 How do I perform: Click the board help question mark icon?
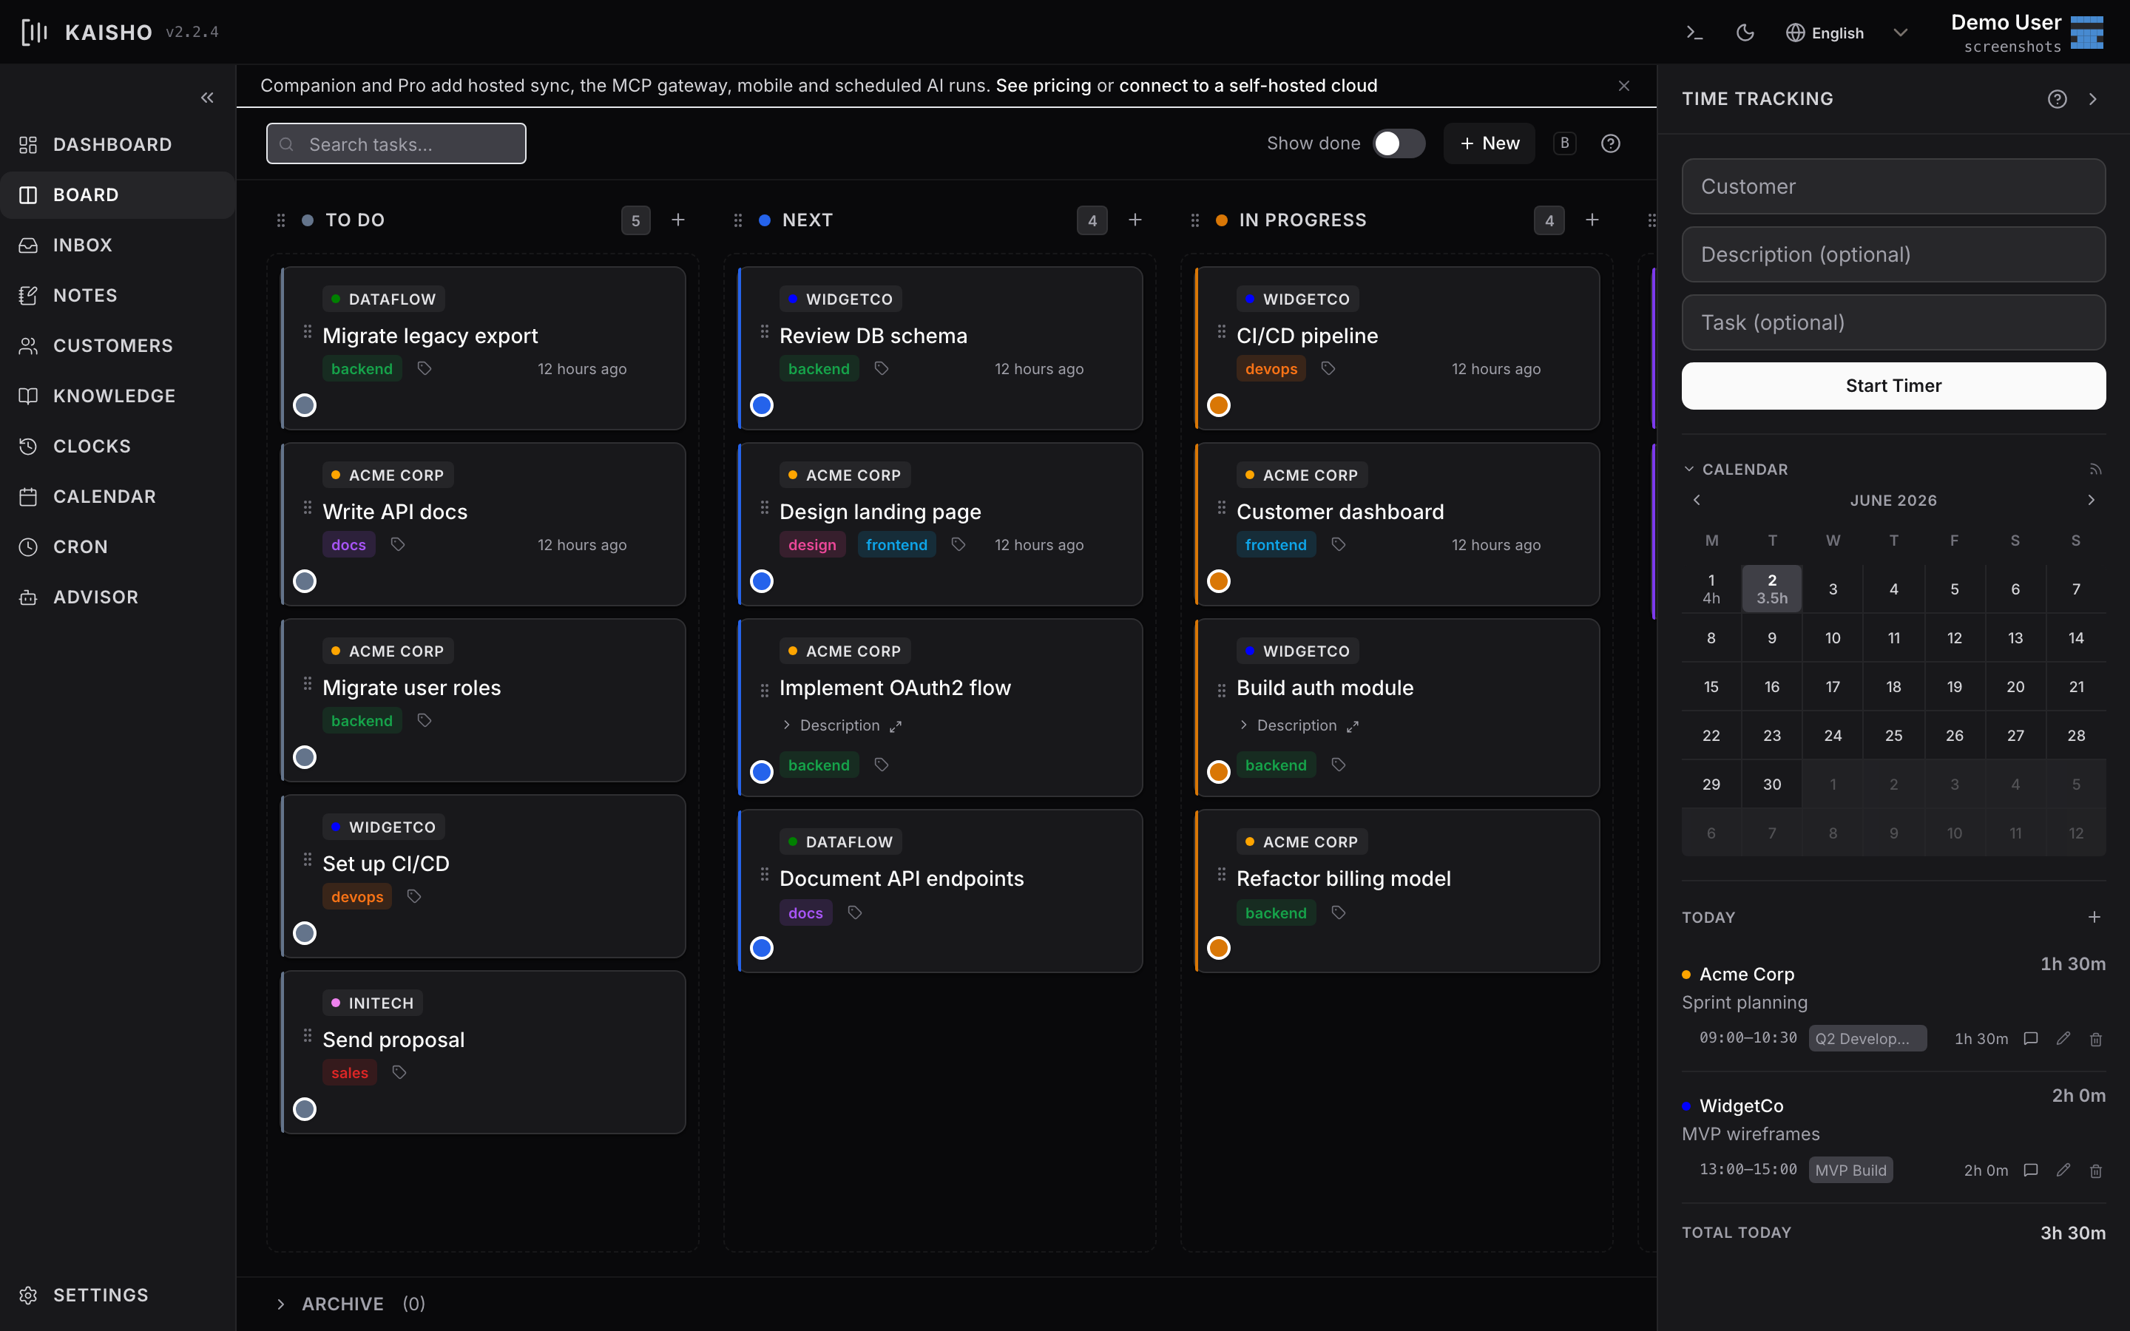point(1610,143)
